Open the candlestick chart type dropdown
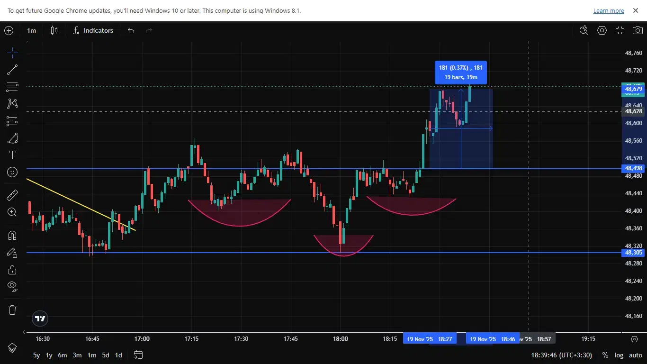This screenshot has width=647, height=364. (x=54, y=30)
